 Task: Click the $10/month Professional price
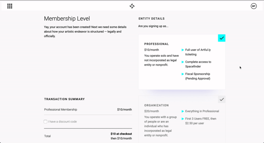coord(152,50)
